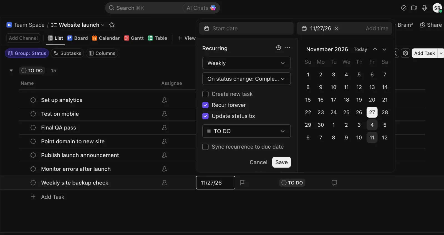Open recurrence history clock icon
444x235 pixels.
(278, 48)
